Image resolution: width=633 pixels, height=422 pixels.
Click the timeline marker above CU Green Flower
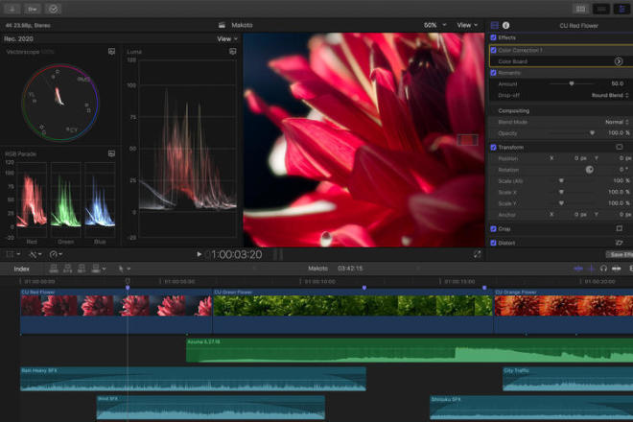(364, 288)
